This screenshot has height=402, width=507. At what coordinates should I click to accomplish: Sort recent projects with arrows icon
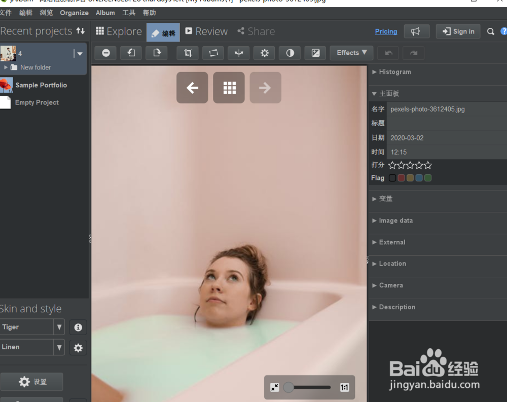(81, 31)
